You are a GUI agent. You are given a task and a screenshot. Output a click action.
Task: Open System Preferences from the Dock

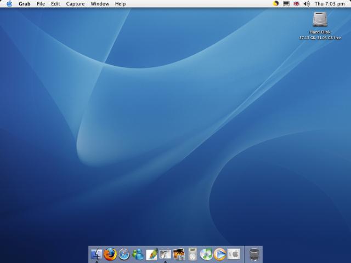[234, 254]
